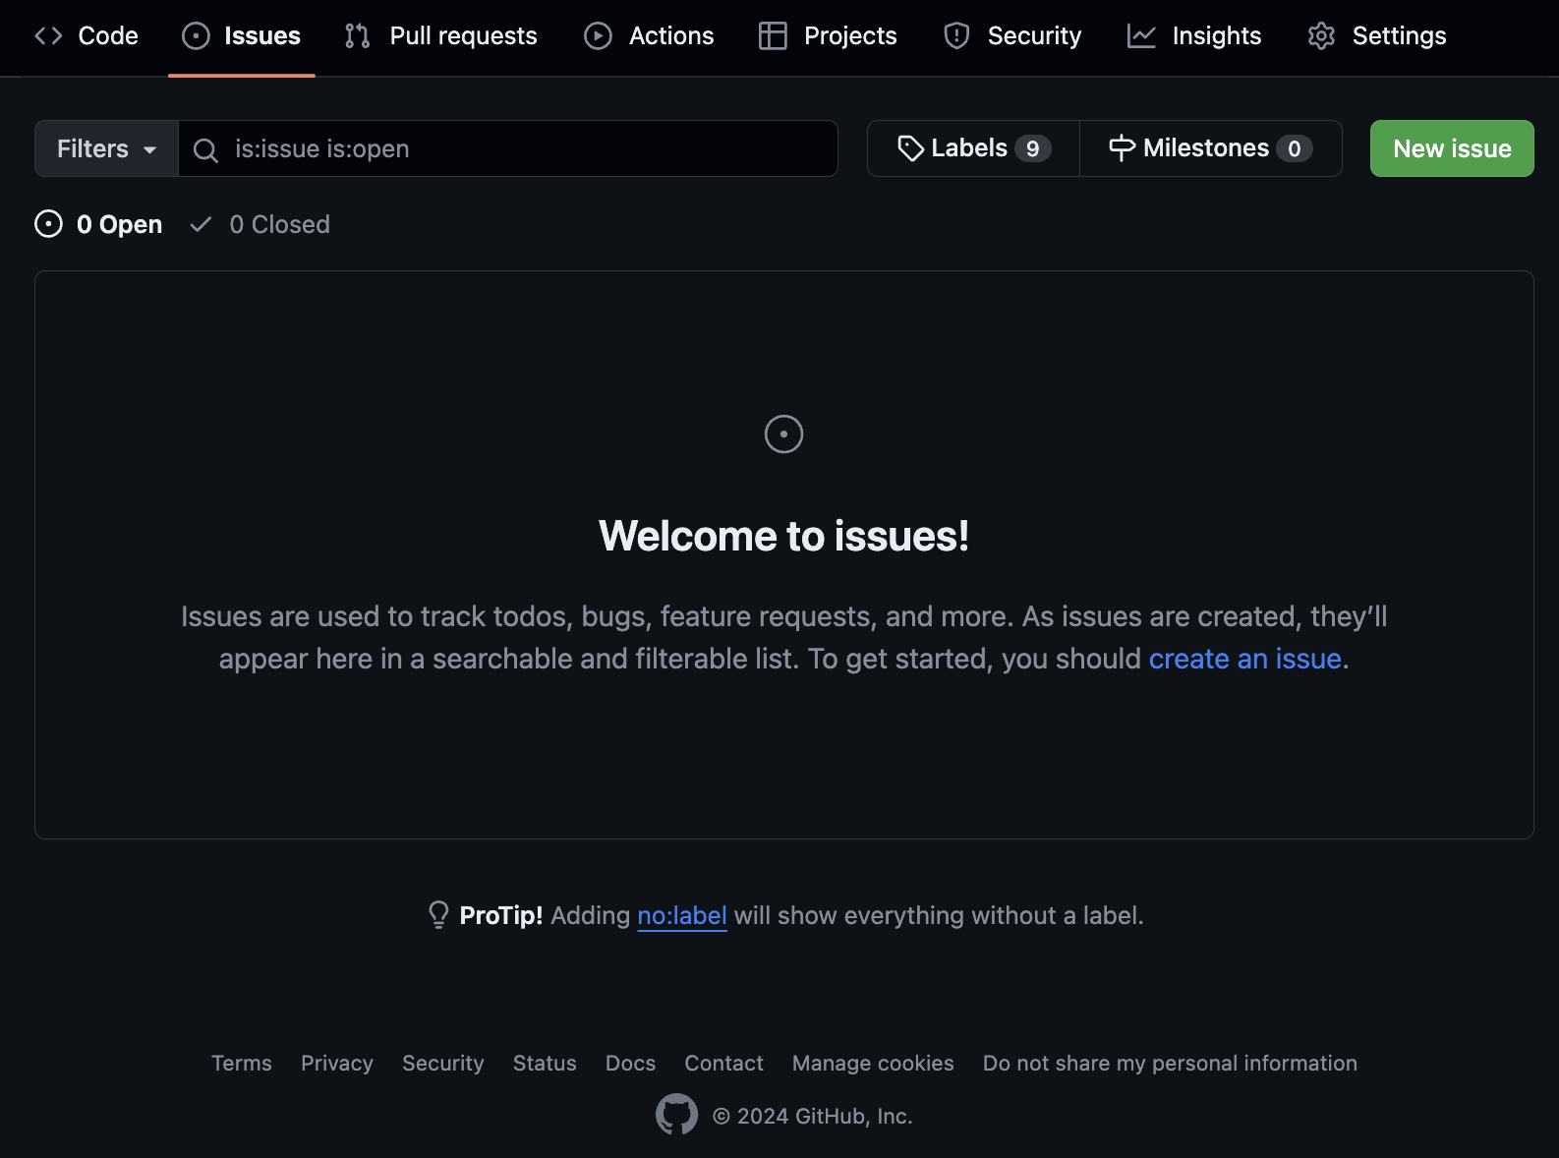This screenshot has width=1559, height=1158.
Task: Open the Insights tab
Action: (x=1194, y=36)
